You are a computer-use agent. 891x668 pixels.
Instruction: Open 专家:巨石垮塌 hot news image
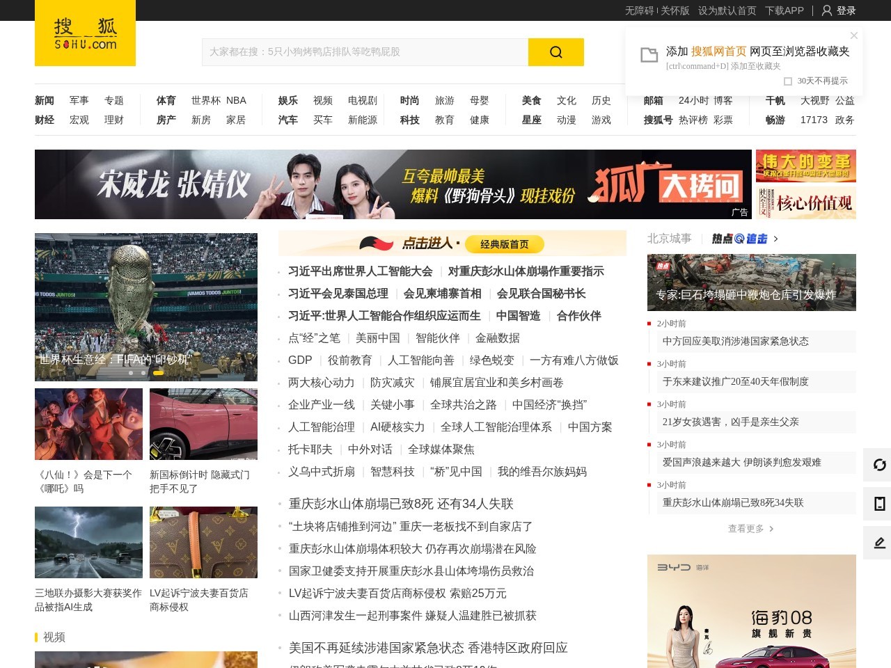point(752,283)
